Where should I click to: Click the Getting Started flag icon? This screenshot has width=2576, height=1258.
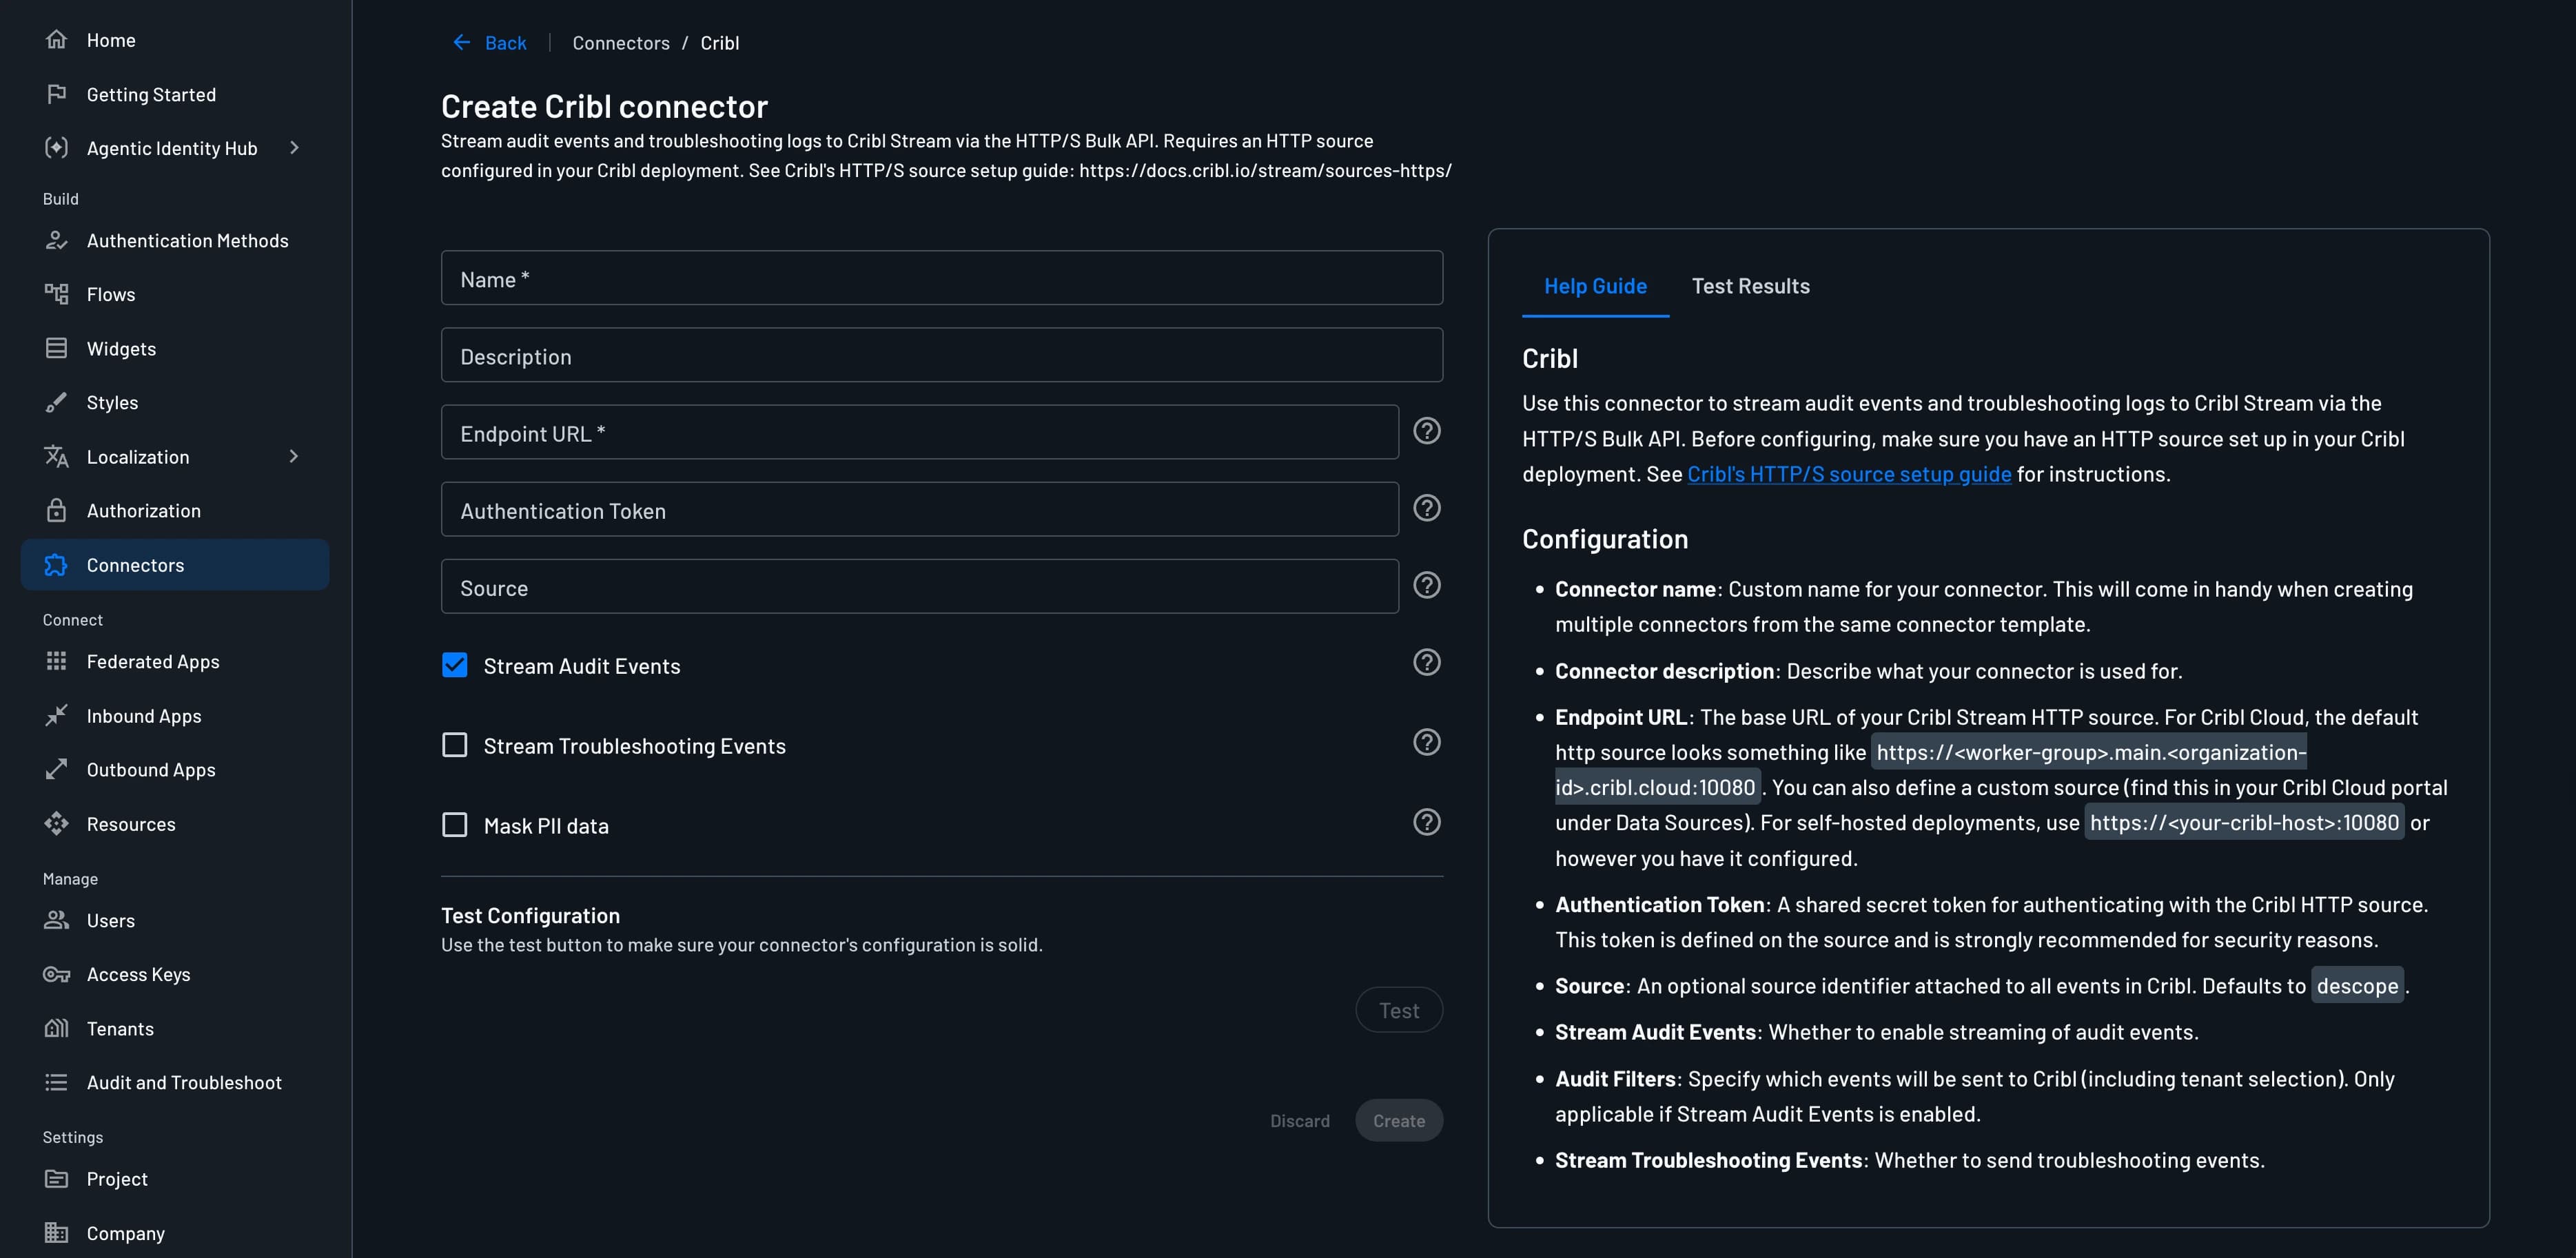pyautogui.click(x=56, y=94)
